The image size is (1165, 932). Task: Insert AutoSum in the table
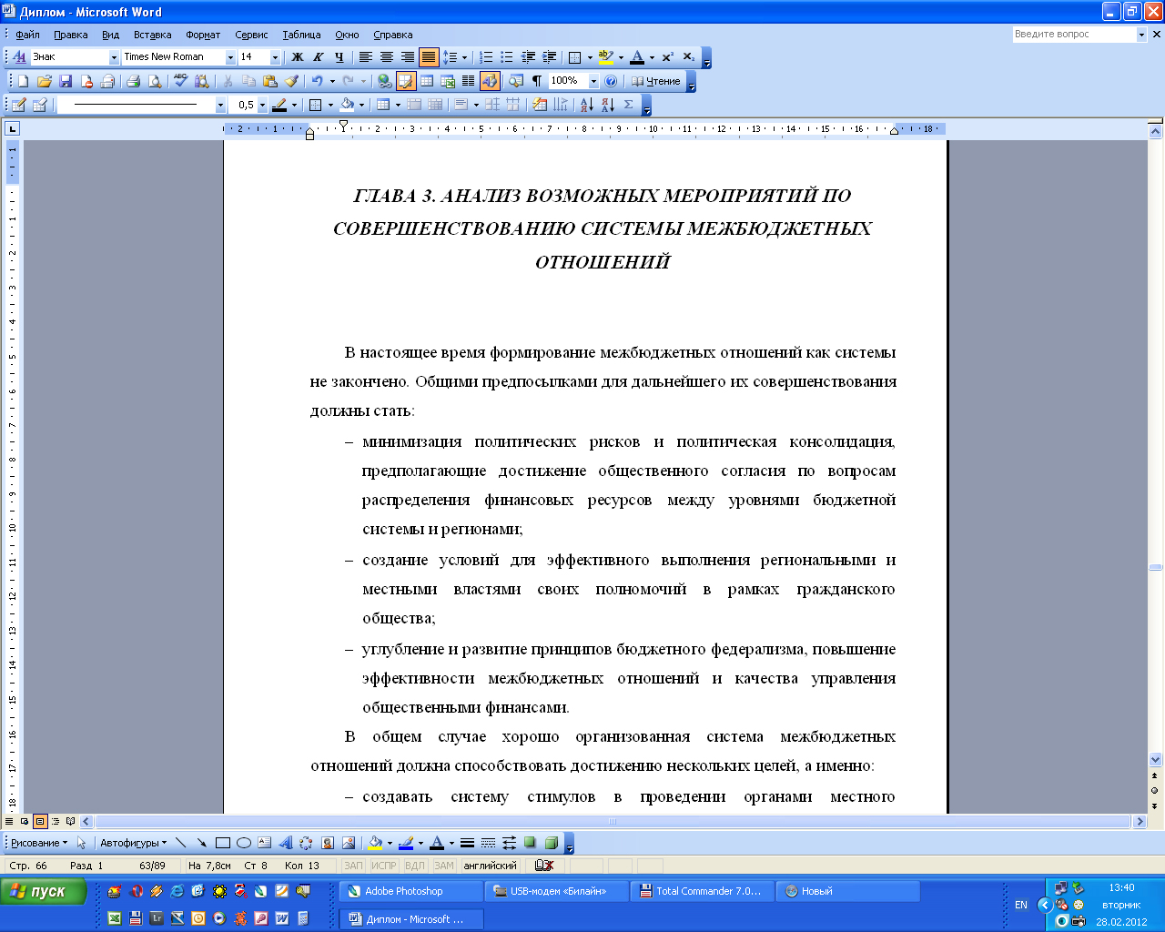coord(629,105)
